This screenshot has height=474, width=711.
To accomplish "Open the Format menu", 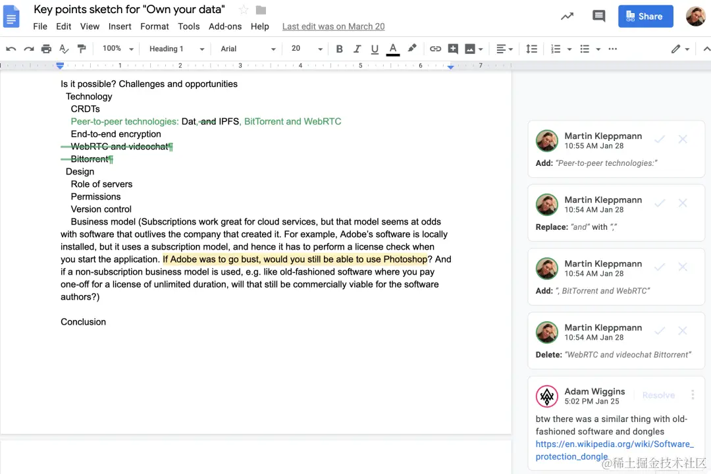I will pyautogui.click(x=155, y=26).
